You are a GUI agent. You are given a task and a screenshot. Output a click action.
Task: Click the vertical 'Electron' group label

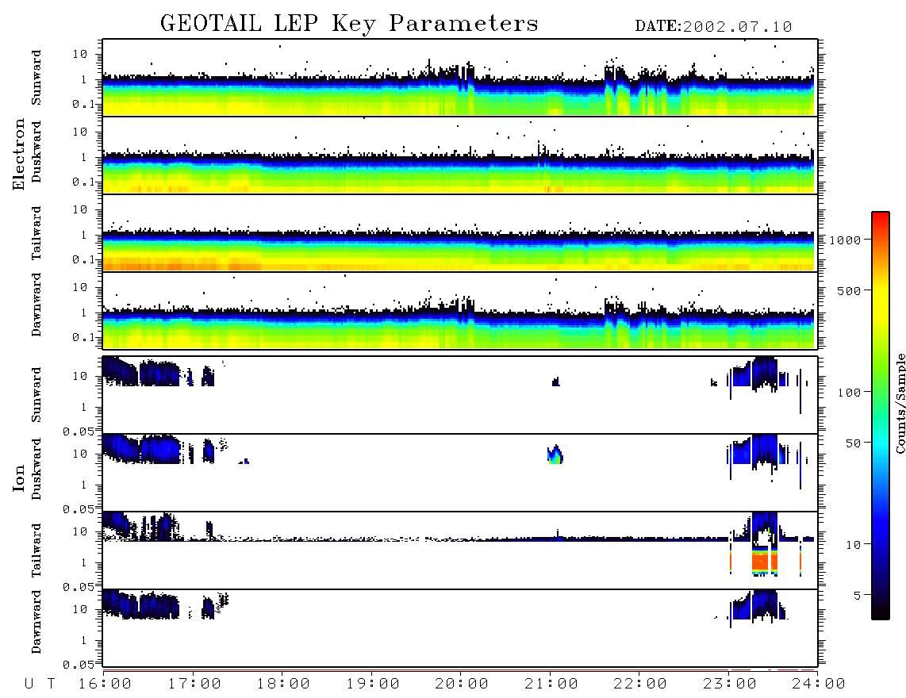point(19,155)
